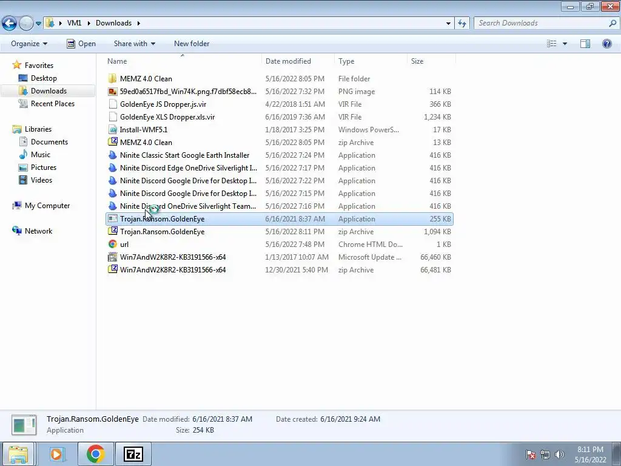The width and height of the screenshot is (621, 466).
Task: Open the address bar history dropdown
Action: [x=448, y=24]
